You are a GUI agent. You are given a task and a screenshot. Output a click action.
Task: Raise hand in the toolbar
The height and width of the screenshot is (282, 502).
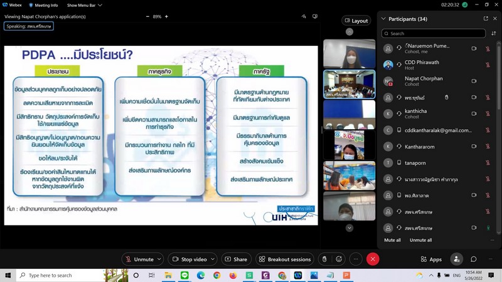[x=324, y=259]
